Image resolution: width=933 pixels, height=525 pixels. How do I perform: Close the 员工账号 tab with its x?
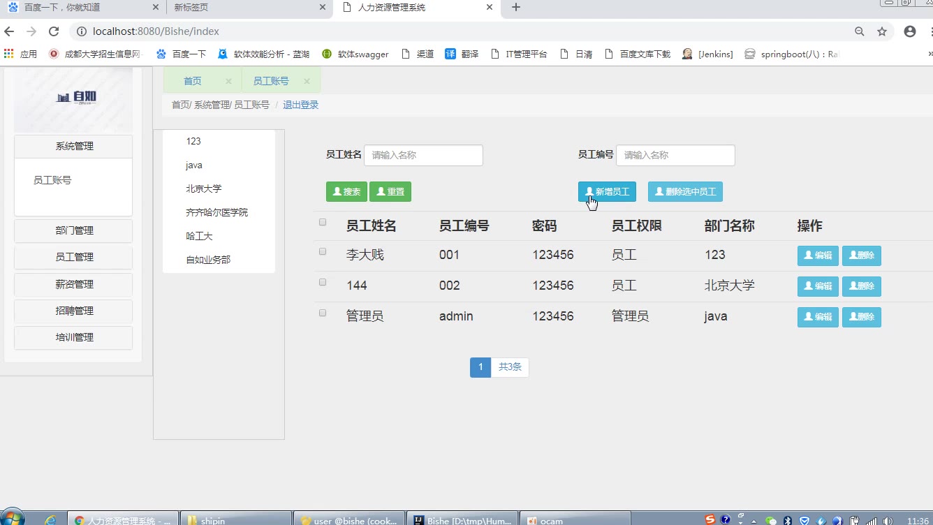point(309,81)
